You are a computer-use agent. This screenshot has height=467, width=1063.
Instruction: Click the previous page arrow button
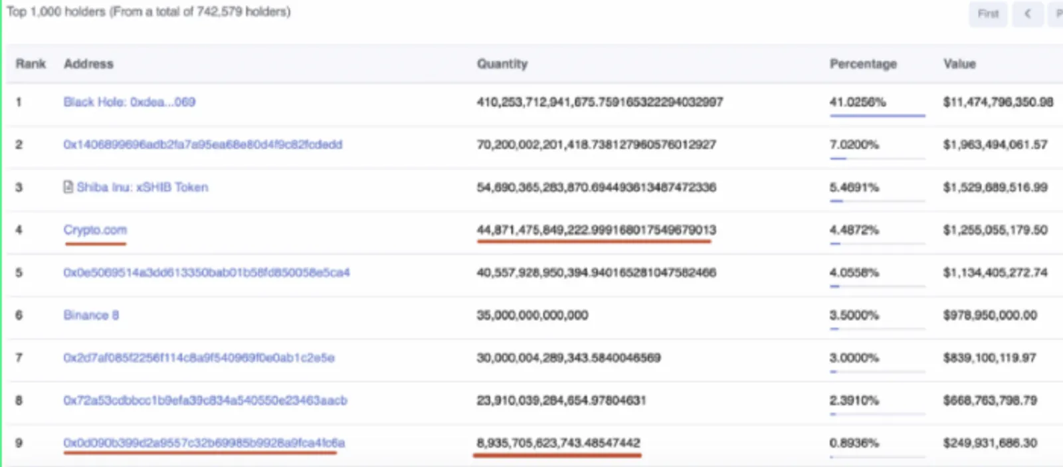click(x=1027, y=13)
